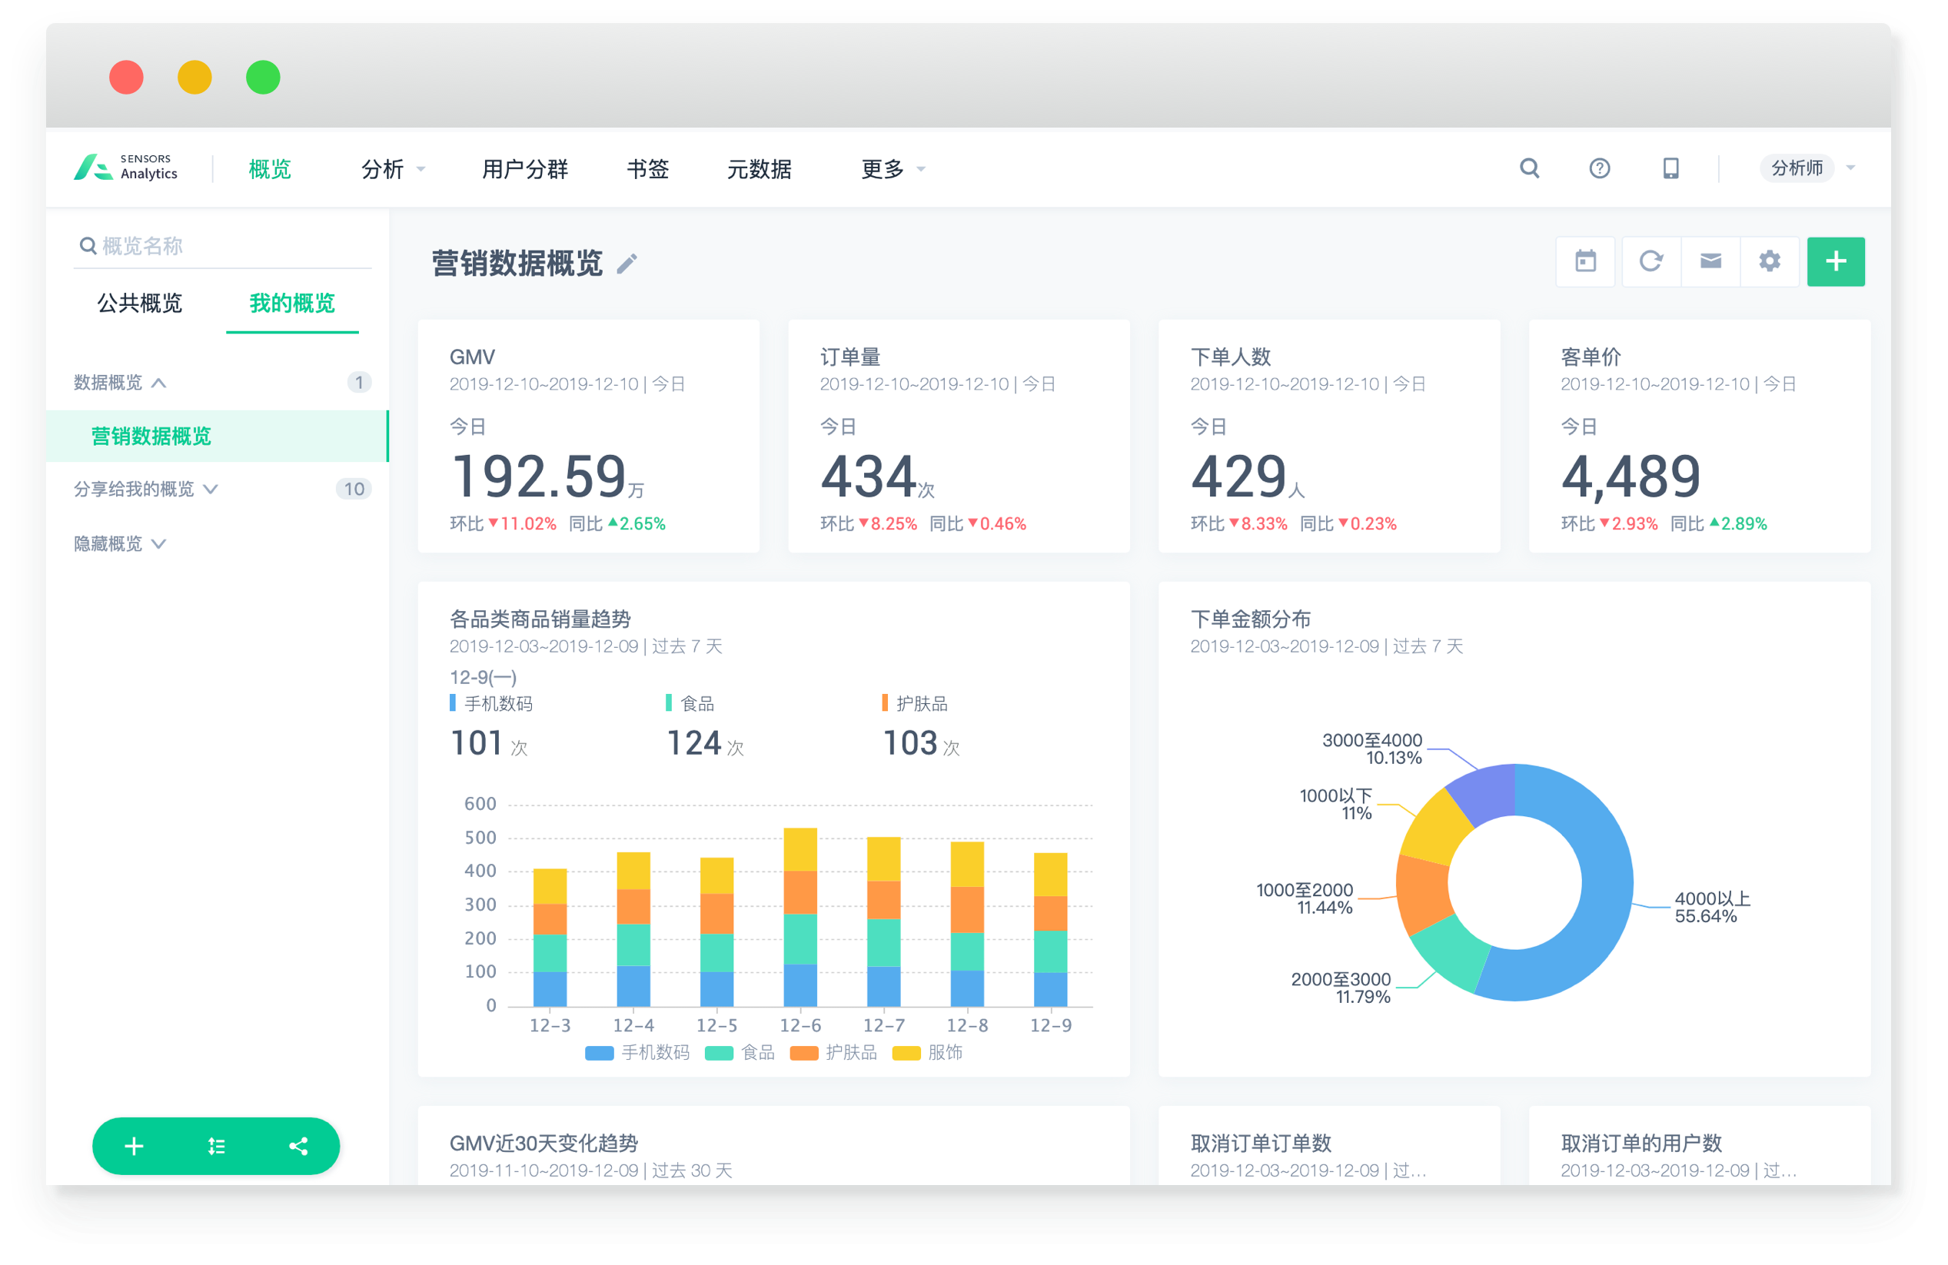Click the green plus add-component button
Screen dimensions: 1948x1265
(x=1835, y=262)
